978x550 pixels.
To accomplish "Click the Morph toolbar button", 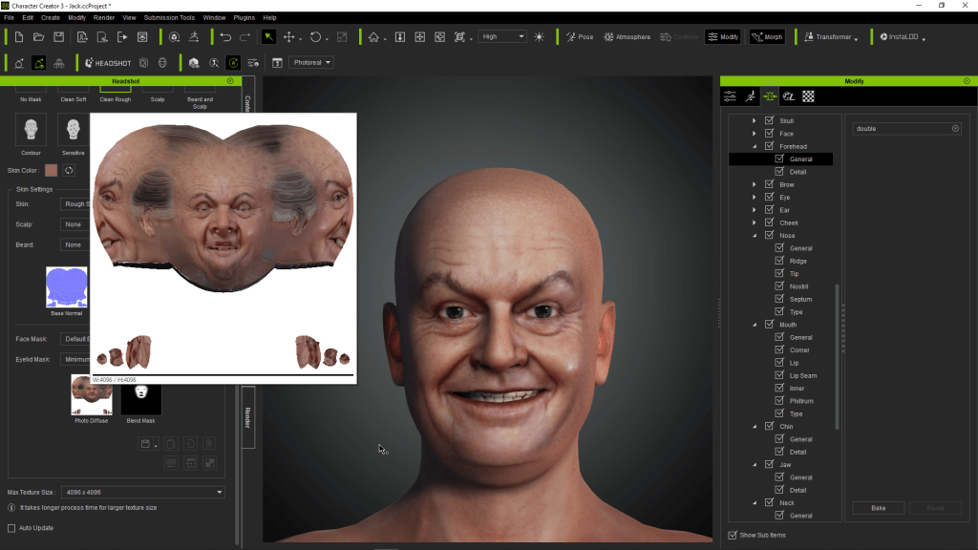I will (767, 37).
